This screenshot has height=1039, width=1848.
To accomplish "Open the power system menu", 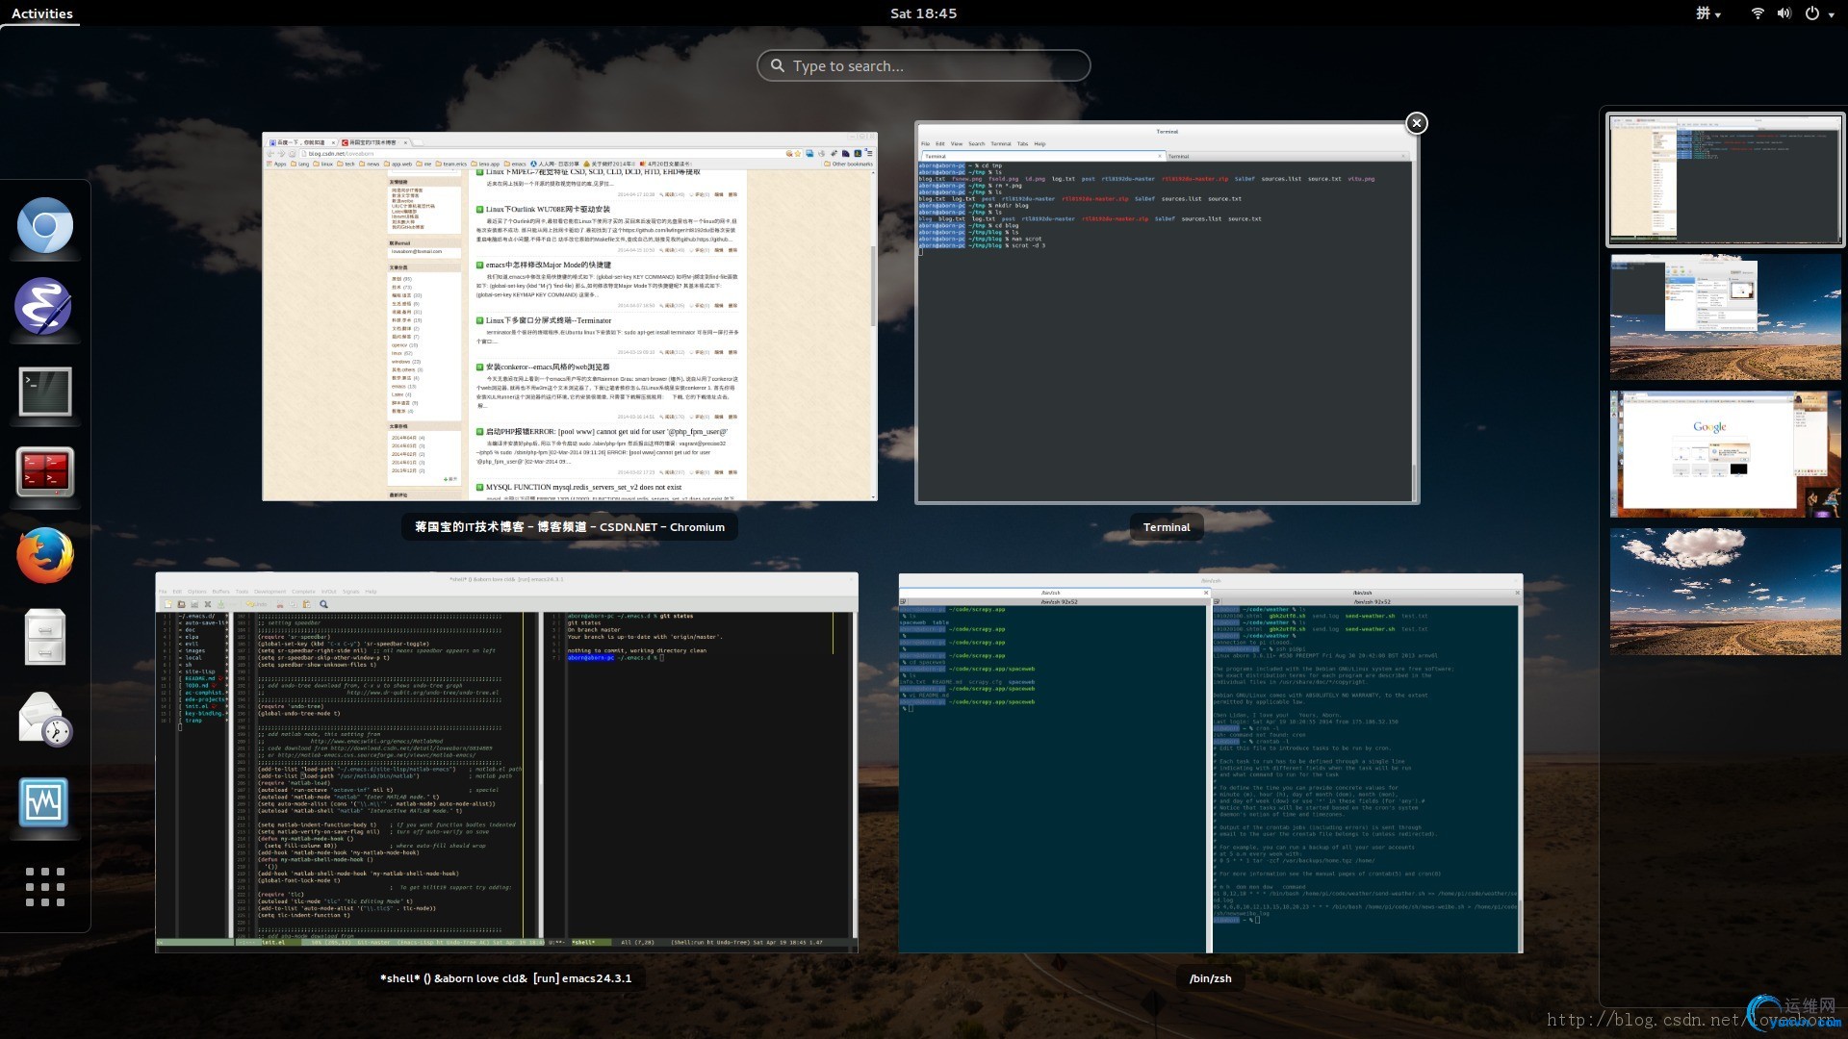I will (x=1818, y=13).
